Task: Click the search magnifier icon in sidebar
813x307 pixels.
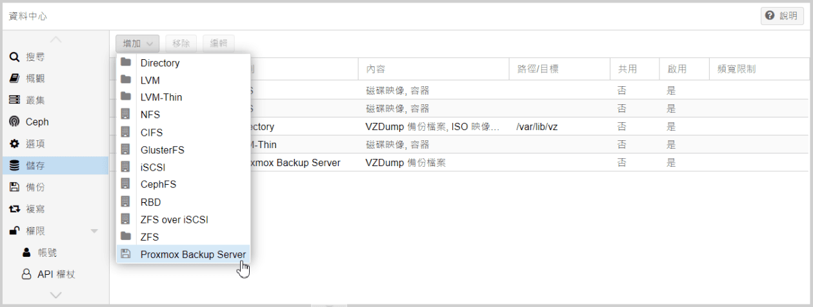Action: tap(14, 57)
